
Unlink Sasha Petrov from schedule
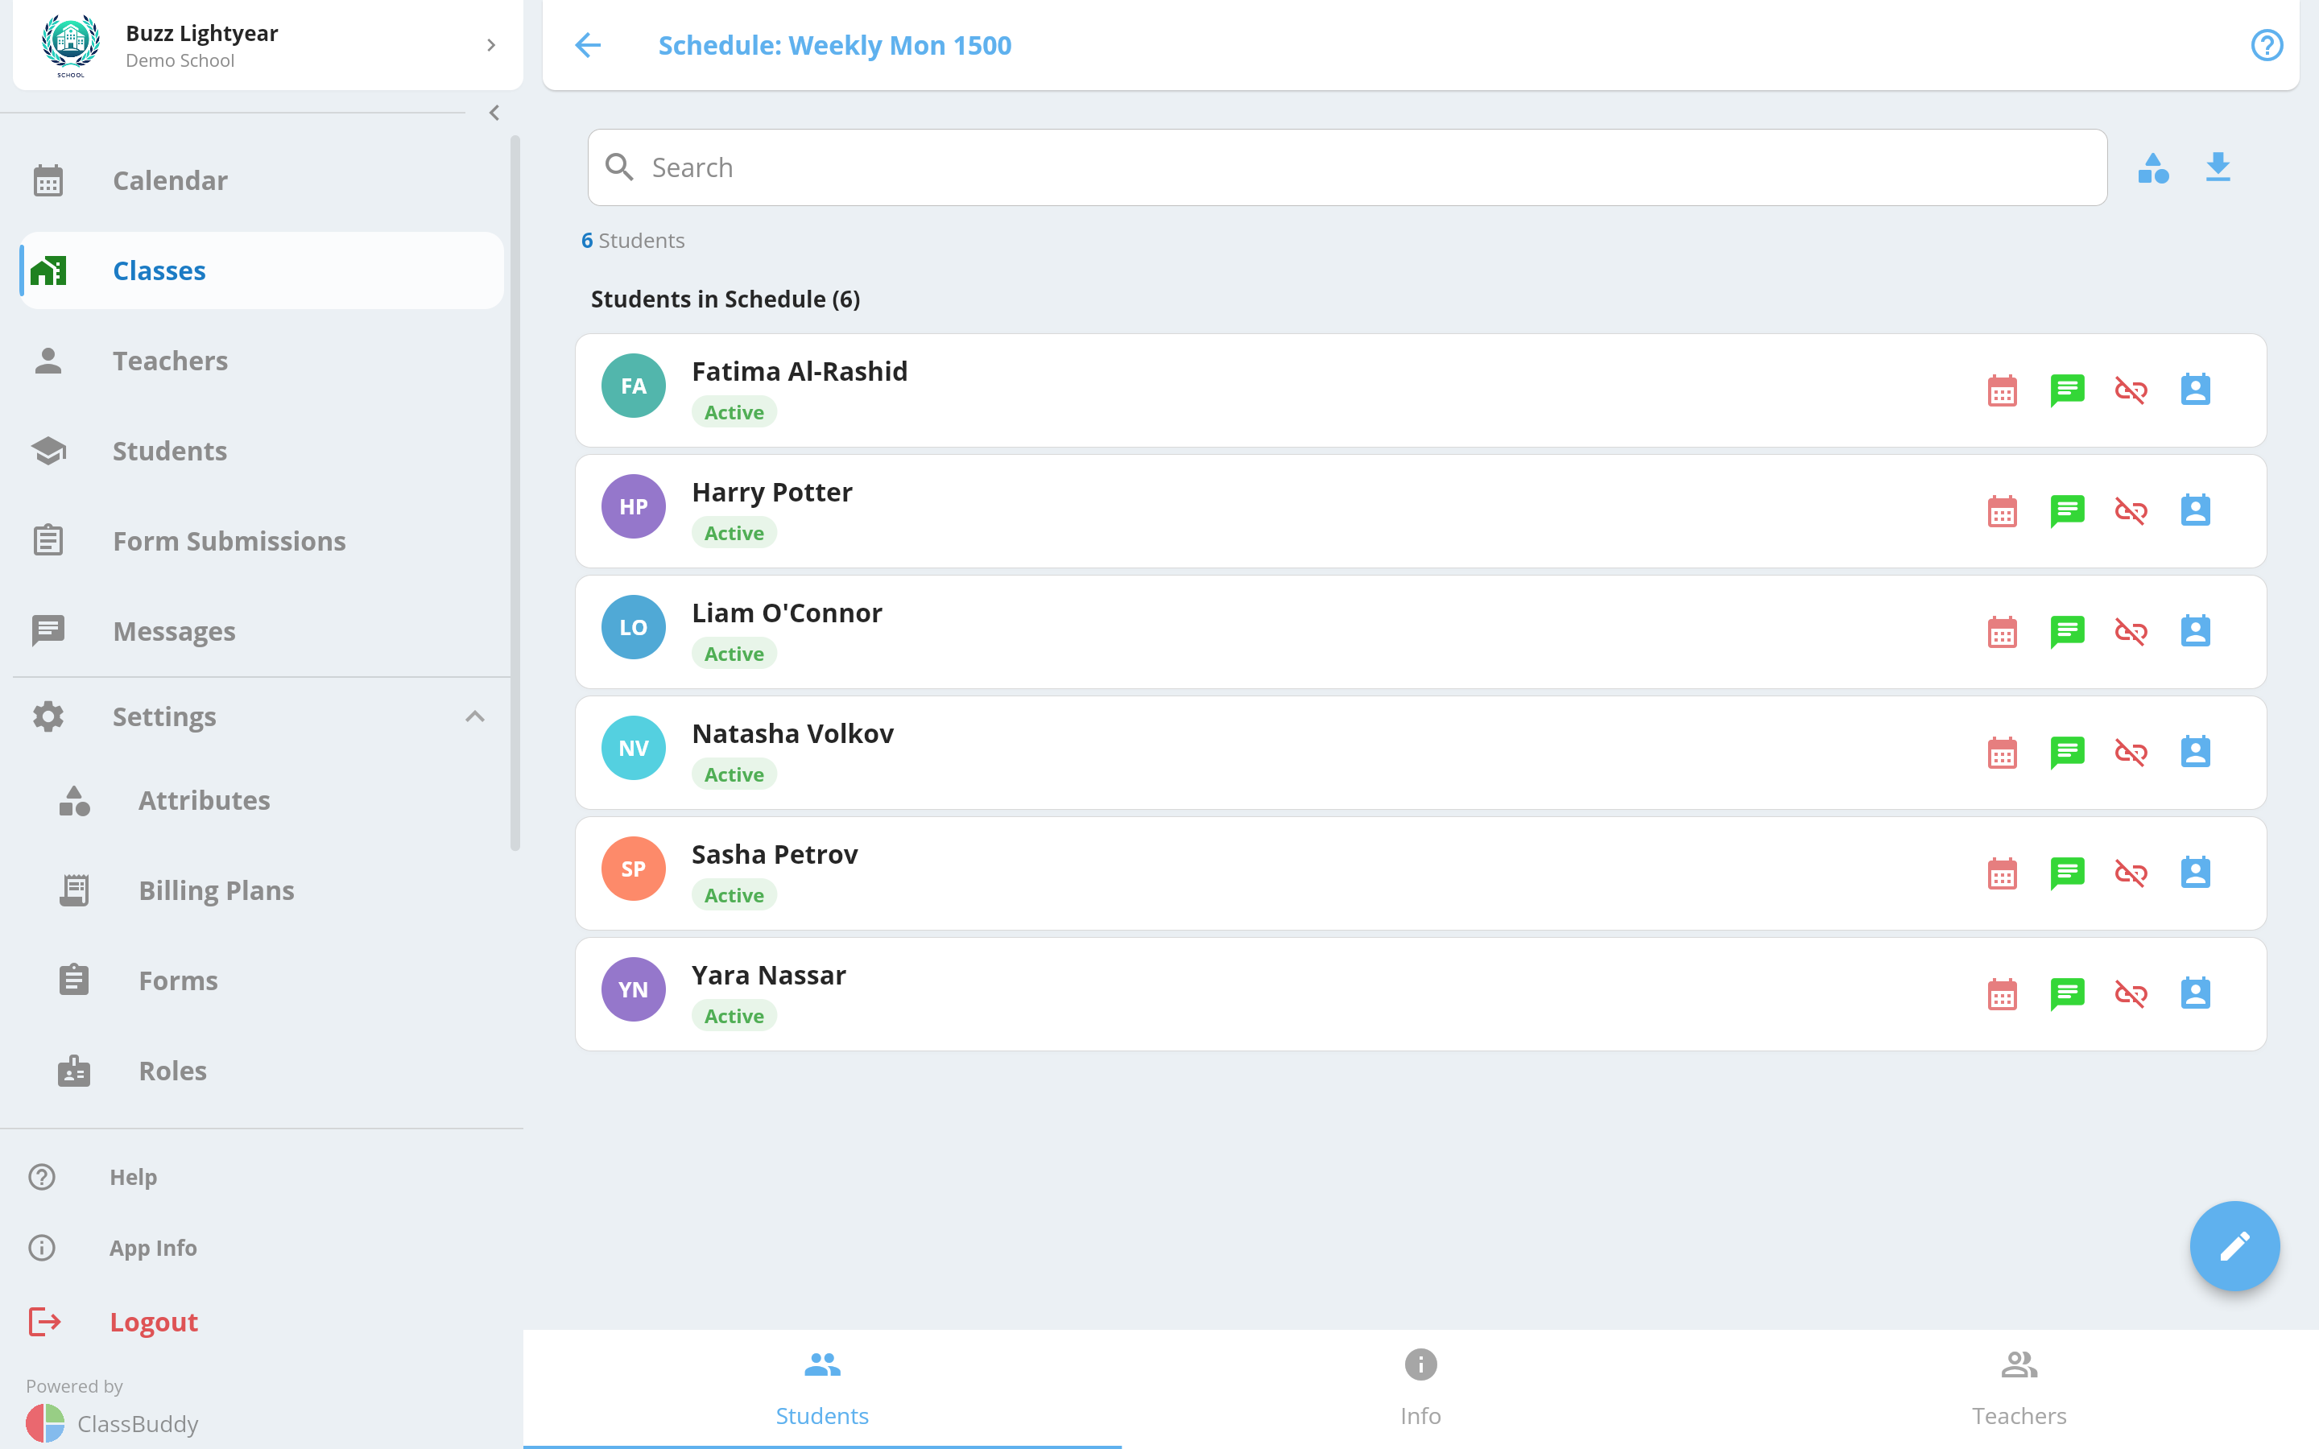(x=2131, y=873)
